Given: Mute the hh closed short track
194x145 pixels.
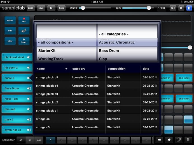Looking at the screenshot, I should tap(29, 57).
